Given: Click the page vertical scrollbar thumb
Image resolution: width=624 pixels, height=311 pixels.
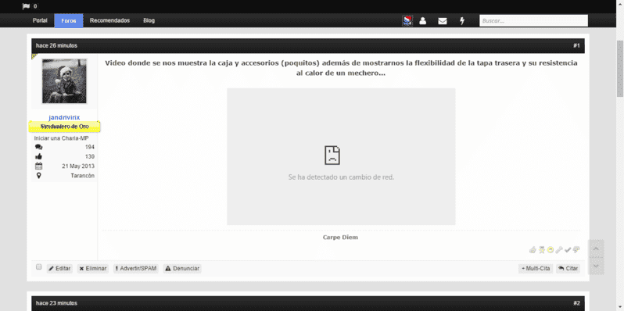Looking at the screenshot, I should (x=620, y=69).
